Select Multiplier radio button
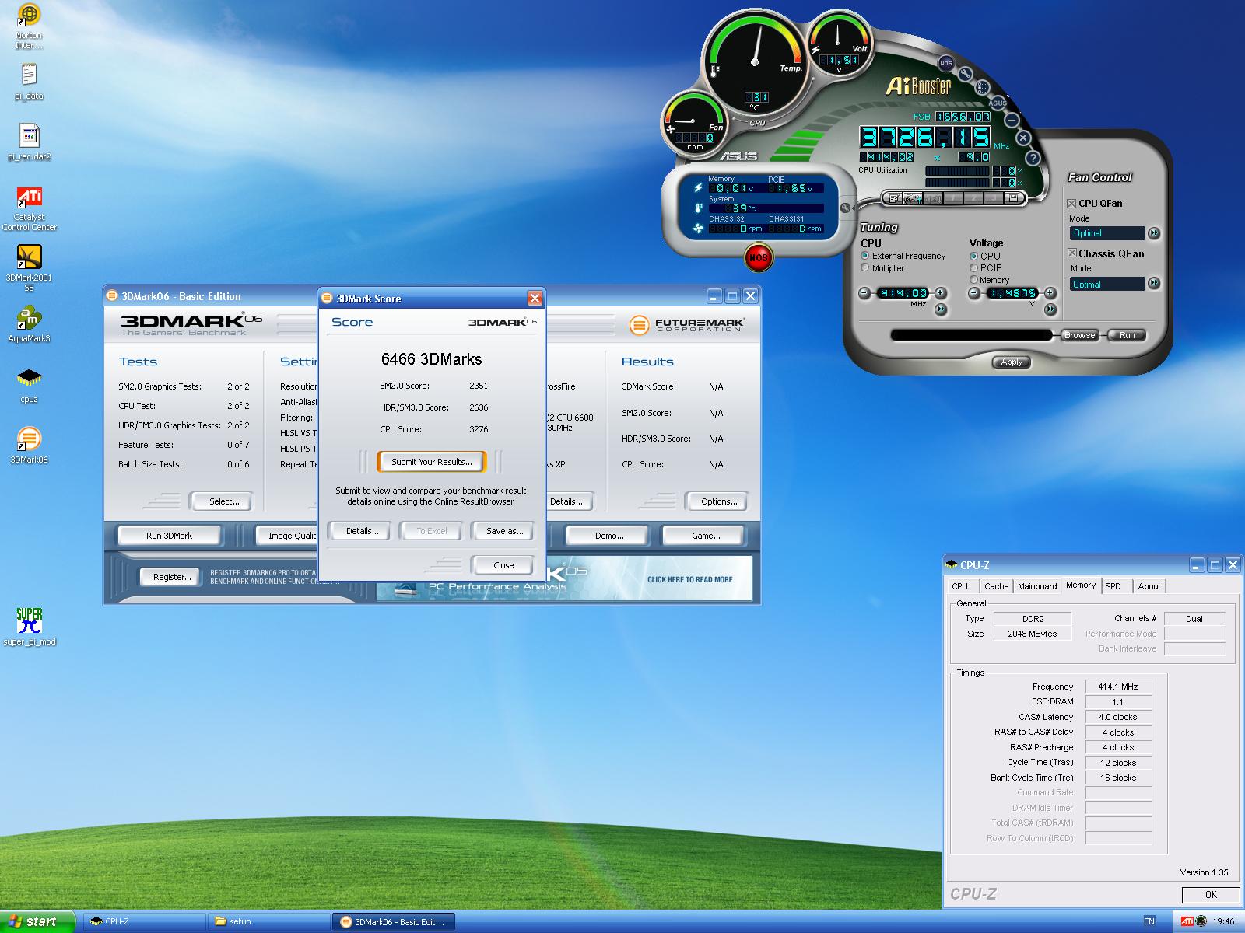Image resolution: width=1245 pixels, height=933 pixels. pyautogui.click(x=864, y=267)
